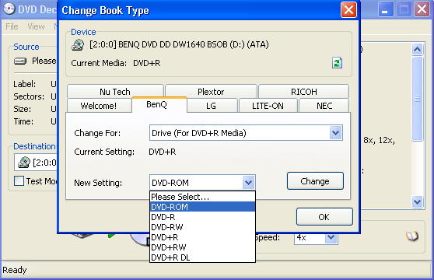This screenshot has width=434, height=280.
Task: Click the Current Setting DVD+R value
Action: tap(163, 152)
